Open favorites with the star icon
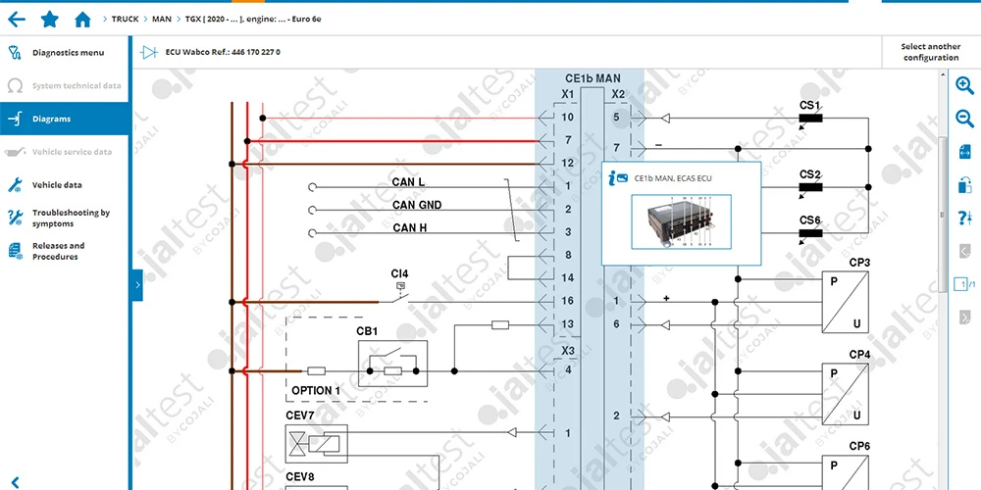 tap(49, 20)
